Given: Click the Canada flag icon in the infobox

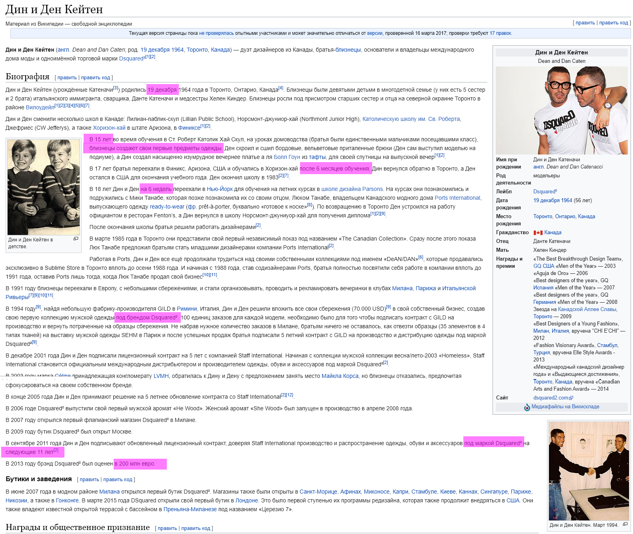Looking at the screenshot, I should pos(538,233).
